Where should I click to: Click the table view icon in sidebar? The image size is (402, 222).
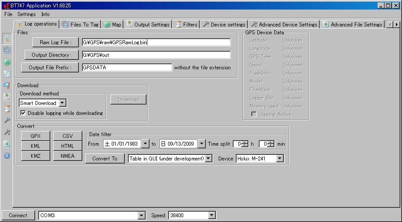coord(7,74)
